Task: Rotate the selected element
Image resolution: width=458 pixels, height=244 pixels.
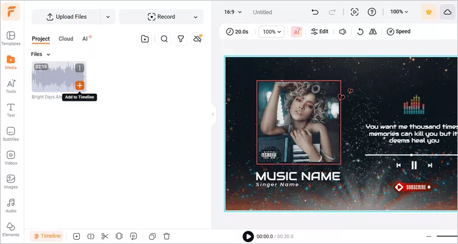Action: 360,32
